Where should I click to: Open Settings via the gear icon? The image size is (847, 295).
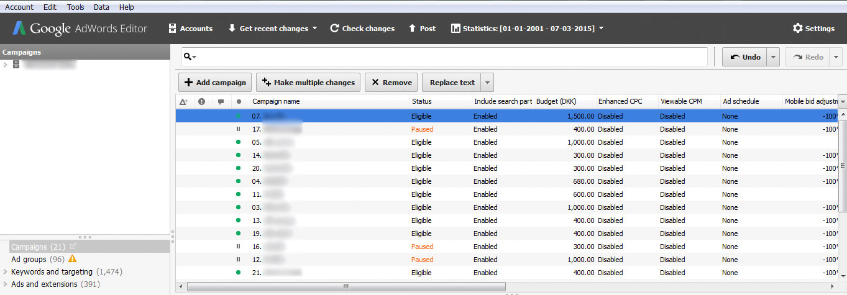click(798, 29)
